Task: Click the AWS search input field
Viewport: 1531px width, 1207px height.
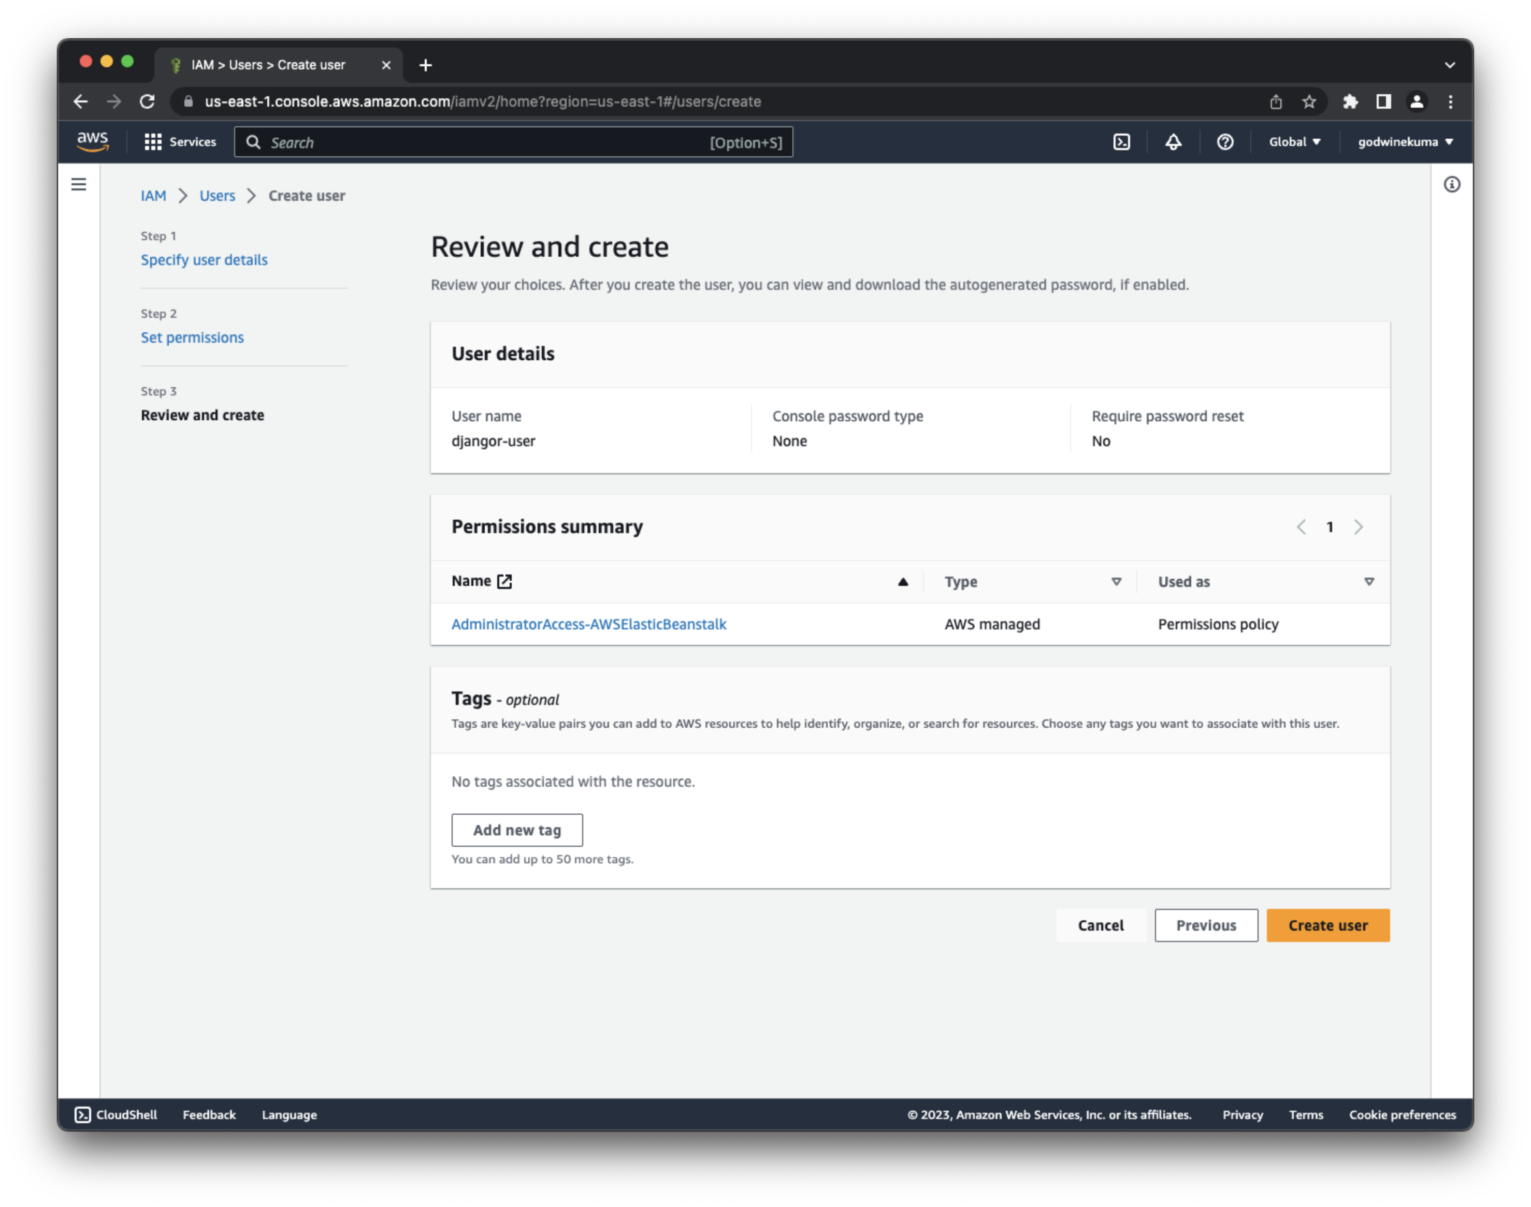Action: pos(488,143)
